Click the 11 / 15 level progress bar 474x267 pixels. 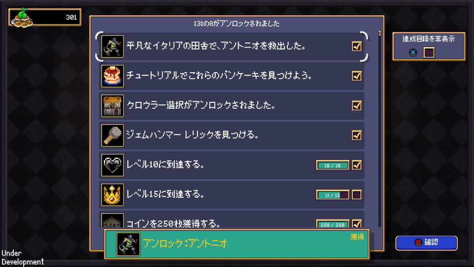click(332, 195)
